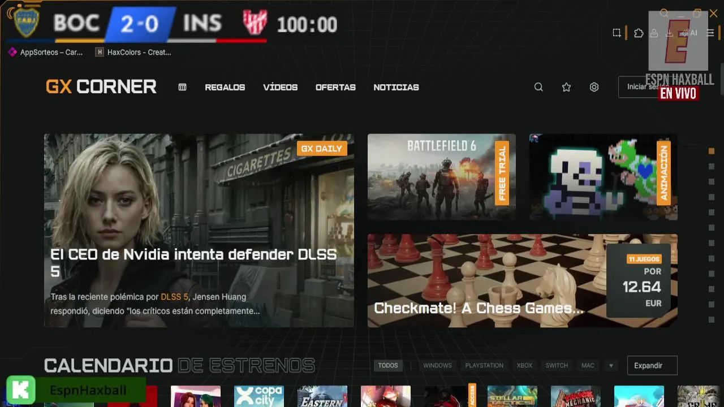Open the extensions puzzle-piece icon
Screen dimensions: 724x407
click(639, 33)
